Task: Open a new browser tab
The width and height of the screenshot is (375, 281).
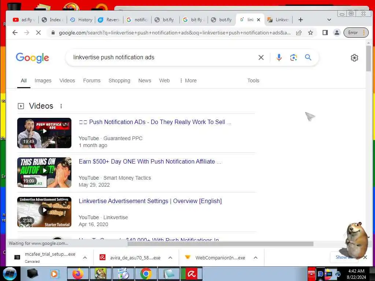Action: point(301,20)
